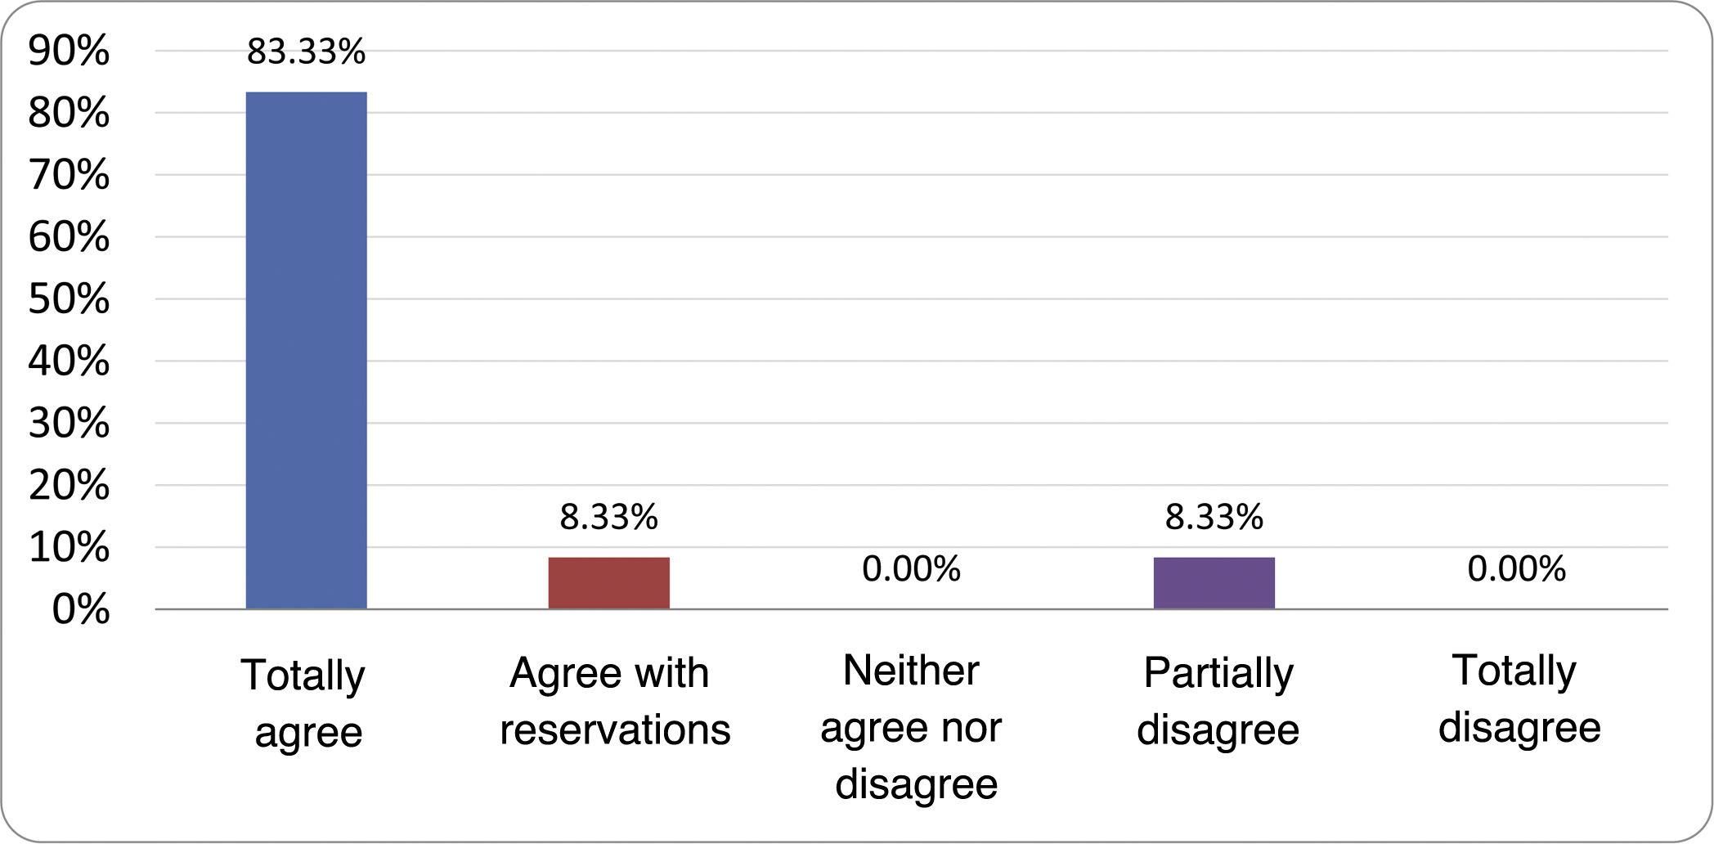Select the 40% y-axis tick label
Viewport: 1714px width, 844px height.
coord(69,361)
